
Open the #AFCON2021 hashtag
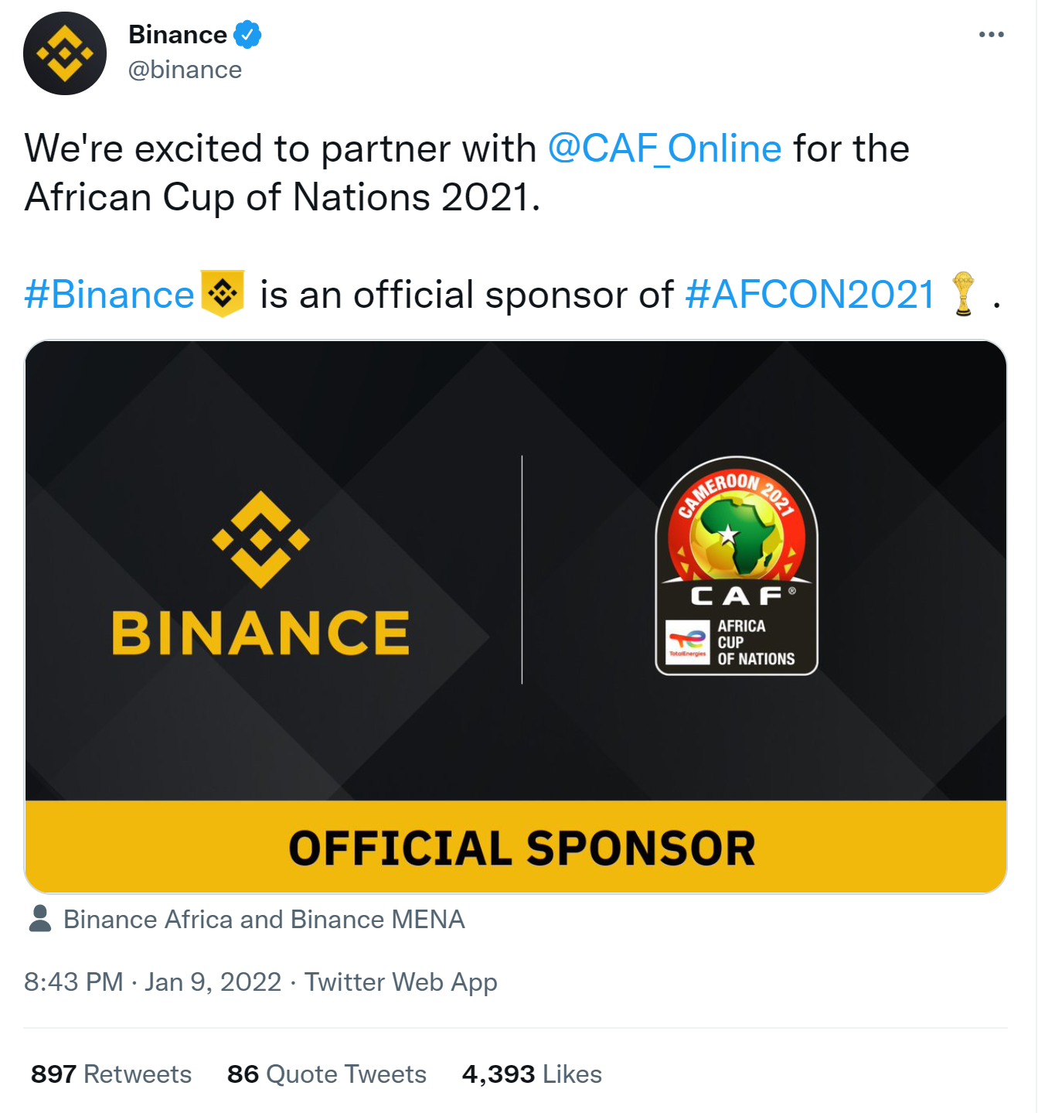click(809, 295)
